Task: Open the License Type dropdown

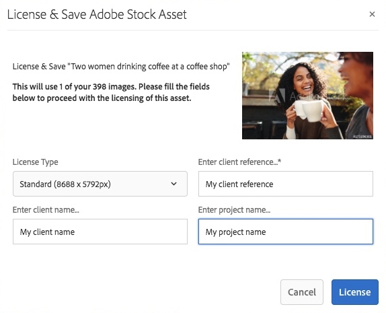Action: (100, 184)
